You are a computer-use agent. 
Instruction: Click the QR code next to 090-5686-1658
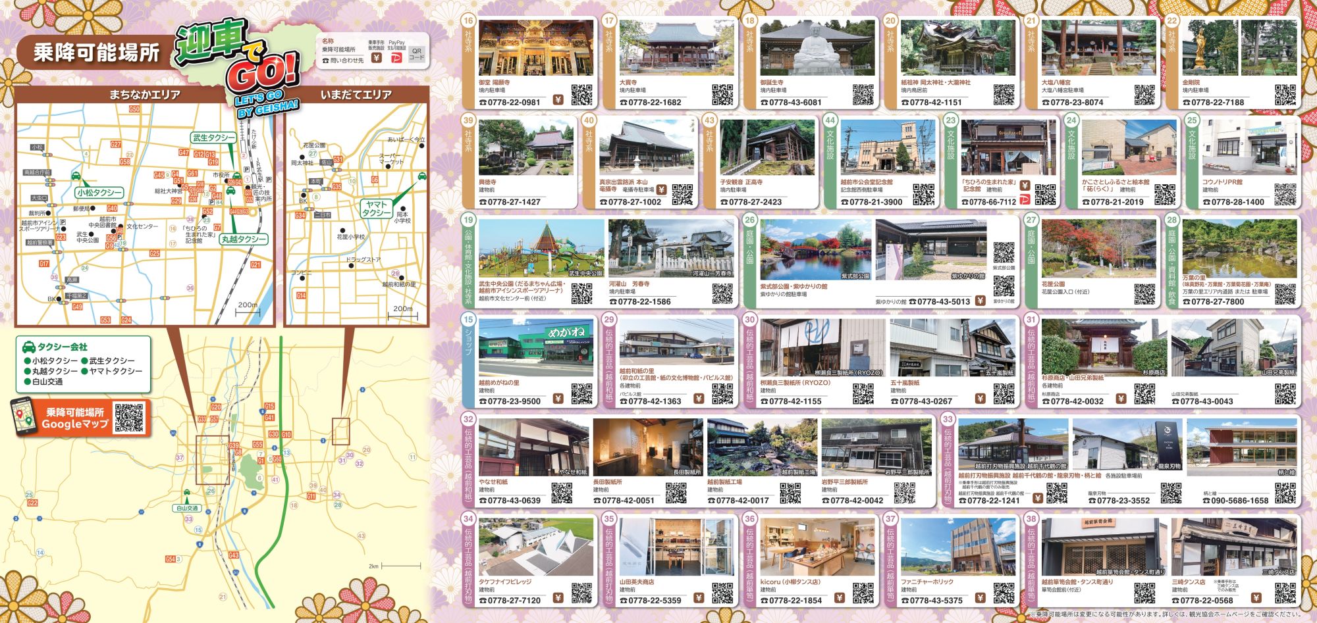[1285, 493]
